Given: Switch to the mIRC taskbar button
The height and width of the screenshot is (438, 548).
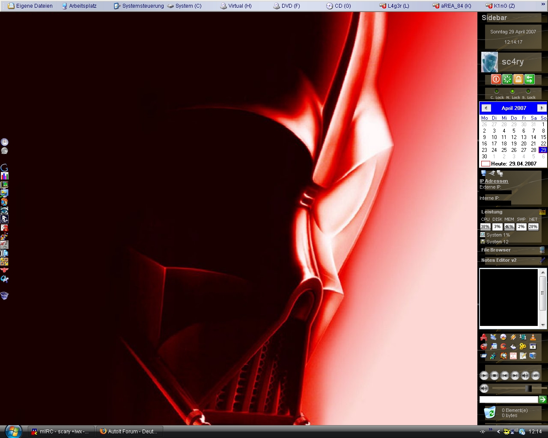Looking at the screenshot, I should [x=60, y=432].
